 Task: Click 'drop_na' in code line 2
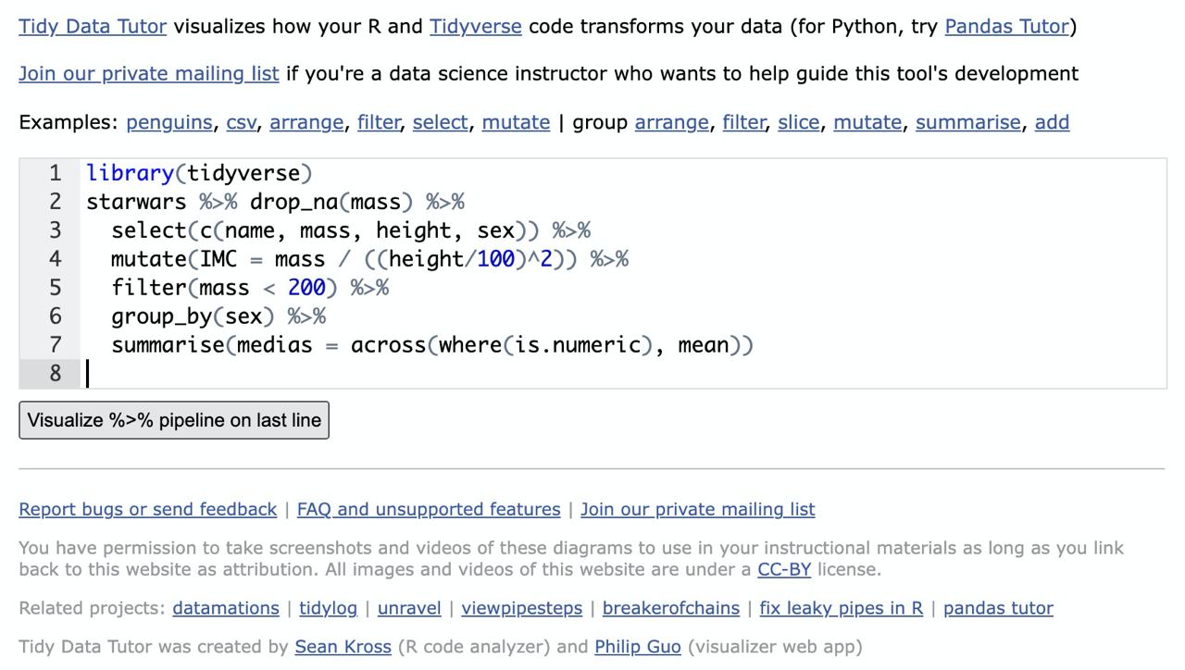[x=294, y=202]
